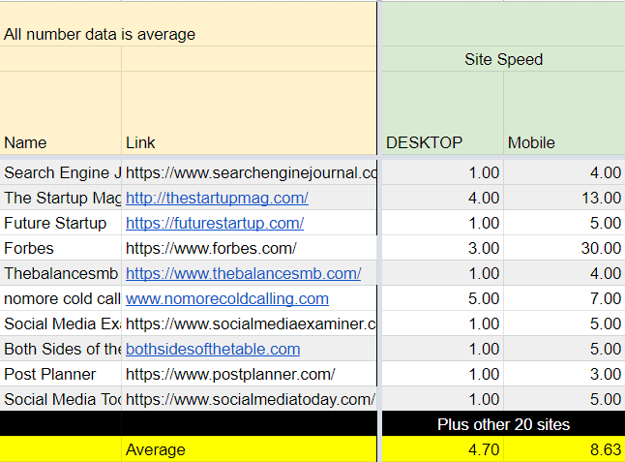This screenshot has width=625, height=462.
Task: Select Startup Mag mobile speed 13.00
Action: [x=564, y=198]
